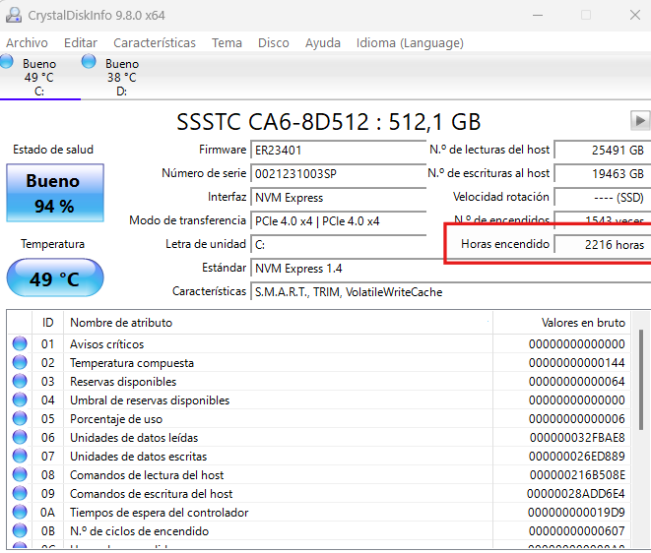Screen dimensions: 651x553
Task: Click the 49 °C temperature button
Action: pyautogui.click(x=55, y=277)
